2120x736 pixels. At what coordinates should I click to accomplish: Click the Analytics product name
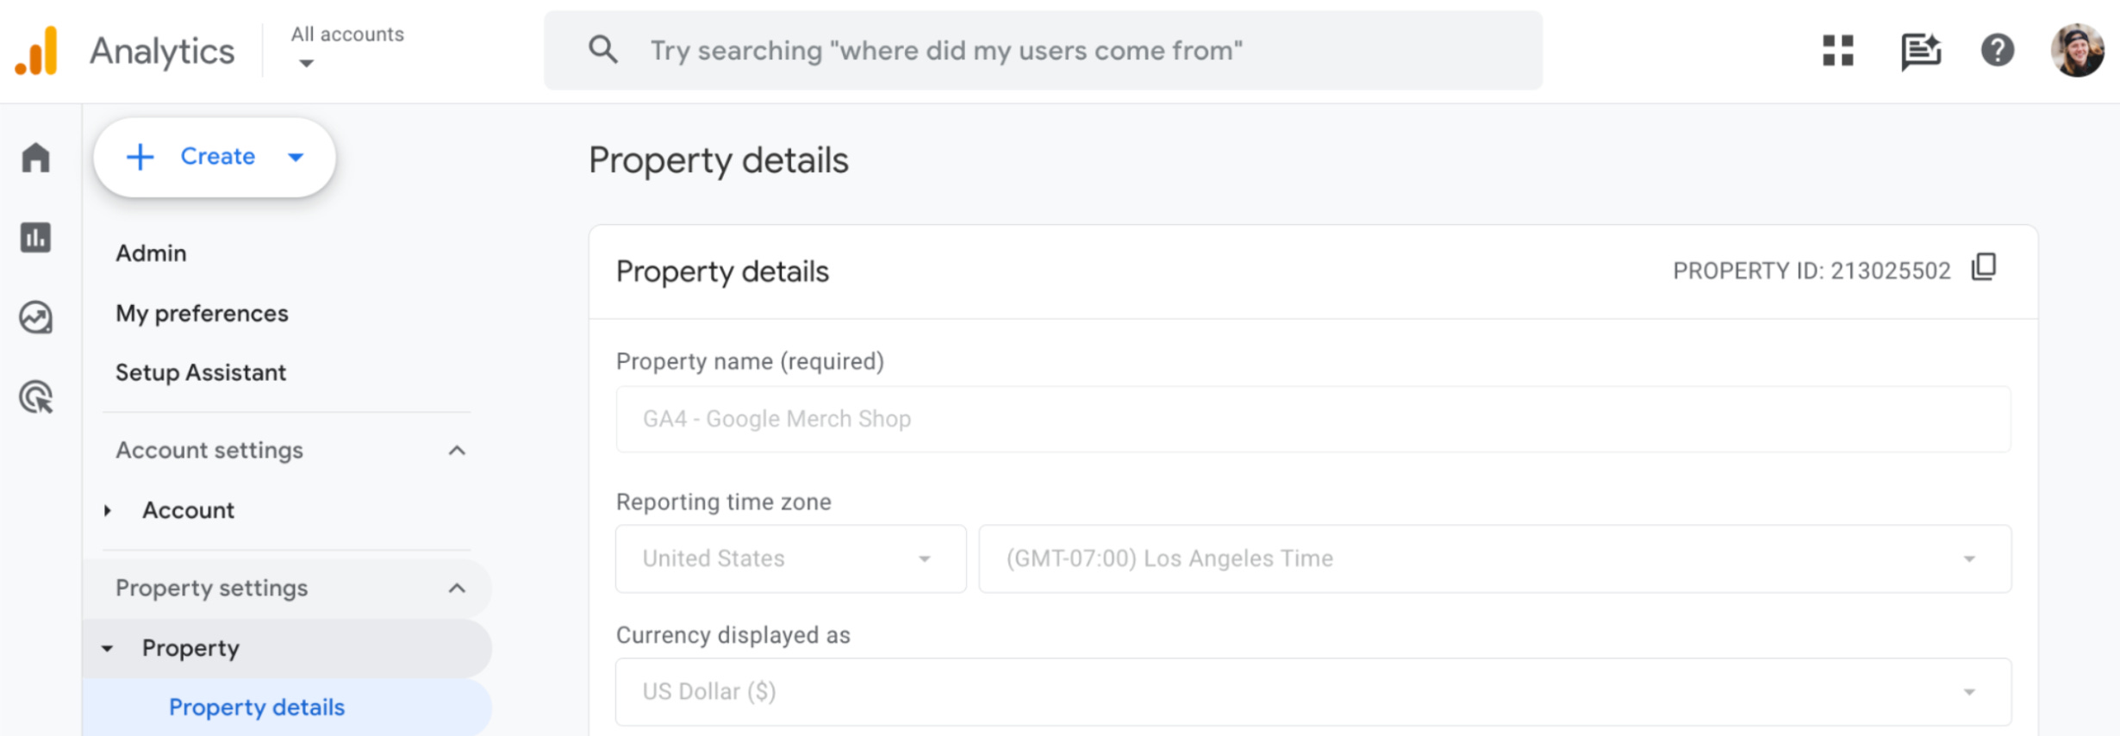click(162, 52)
